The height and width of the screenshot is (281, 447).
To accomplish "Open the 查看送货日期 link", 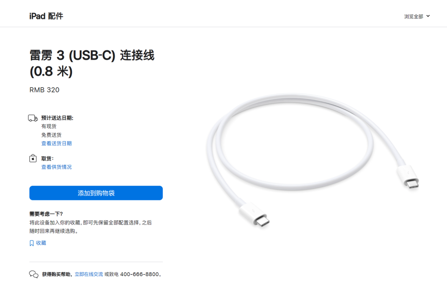I will (x=56, y=144).
